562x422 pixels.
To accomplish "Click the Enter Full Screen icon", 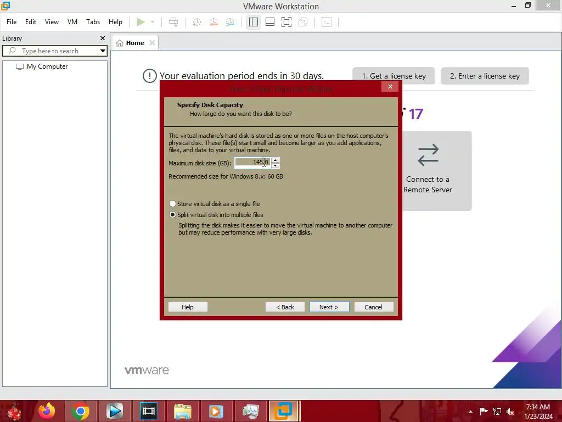I will click(x=286, y=22).
